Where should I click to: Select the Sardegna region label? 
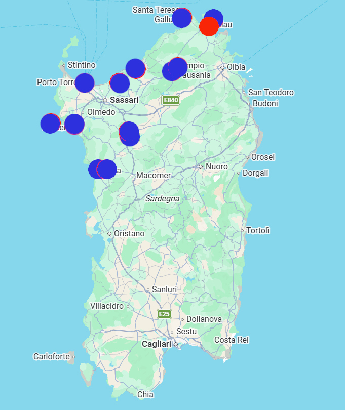point(162,199)
